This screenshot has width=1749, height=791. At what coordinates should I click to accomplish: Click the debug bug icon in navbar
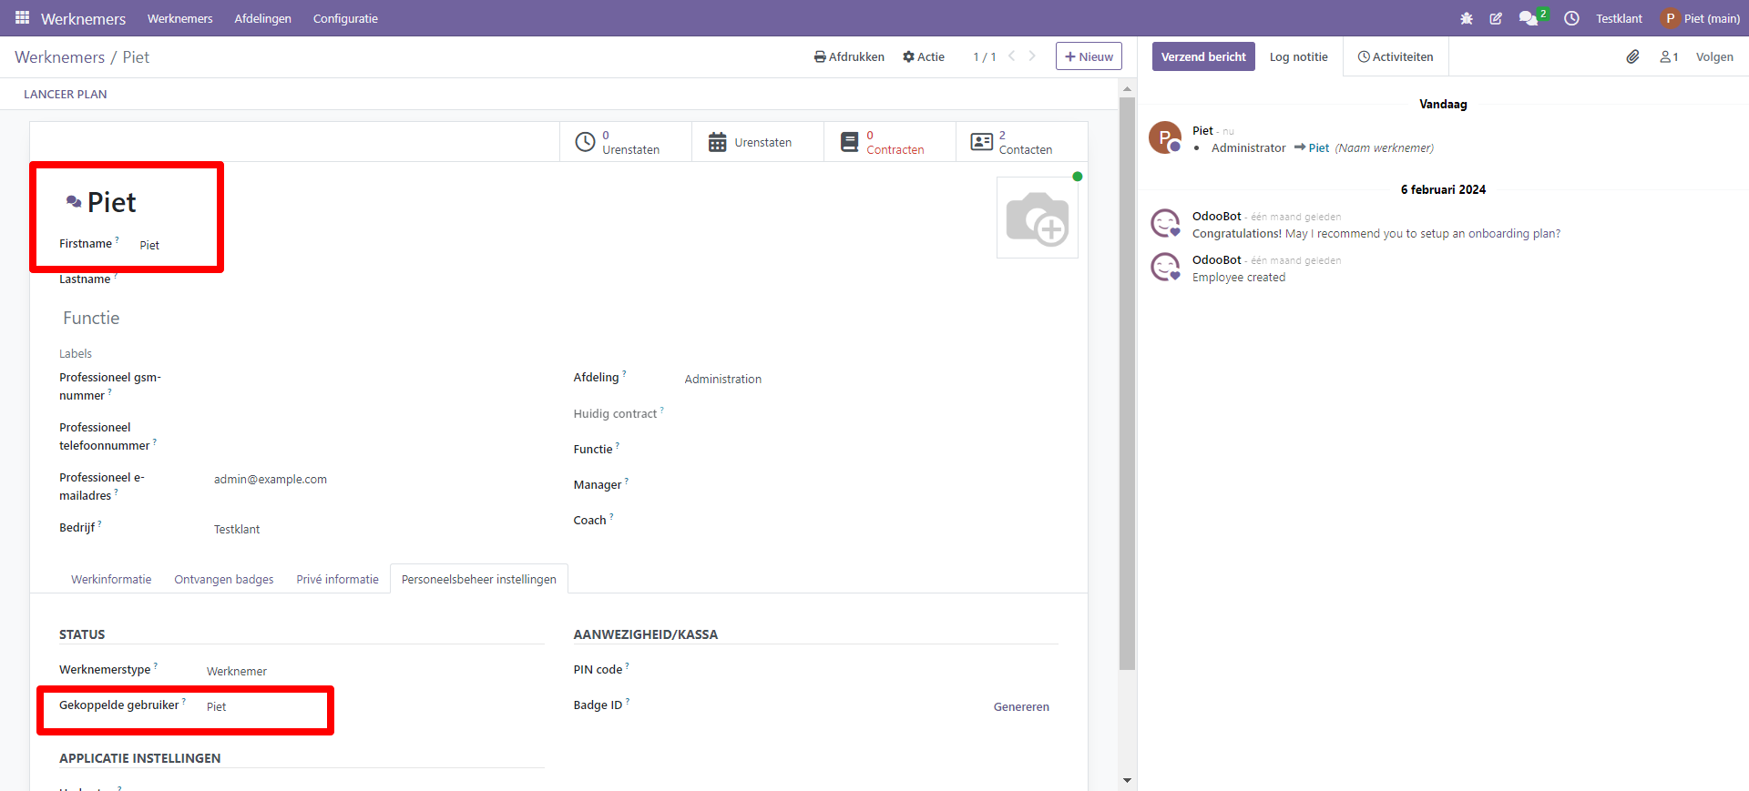[1466, 18]
